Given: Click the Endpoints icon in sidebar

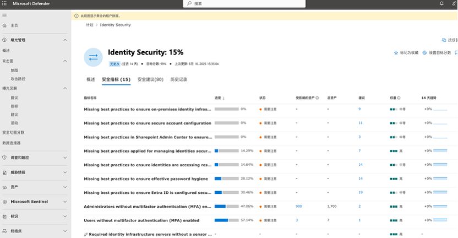Looking at the screenshot, I should coord(4,231).
